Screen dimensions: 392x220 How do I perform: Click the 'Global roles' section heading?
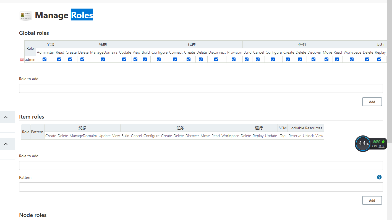(x=34, y=33)
